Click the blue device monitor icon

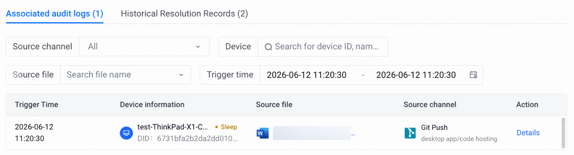tap(126, 133)
